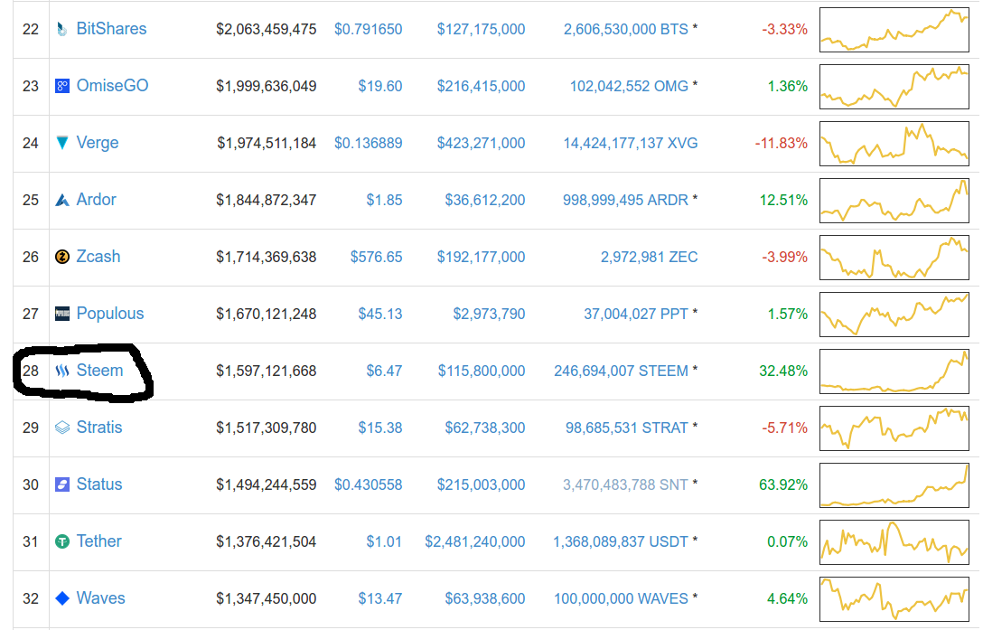Image resolution: width=983 pixels, height=630 pixels.
Task: Click Populous volume $2,973,790
Action: [489, 314]
